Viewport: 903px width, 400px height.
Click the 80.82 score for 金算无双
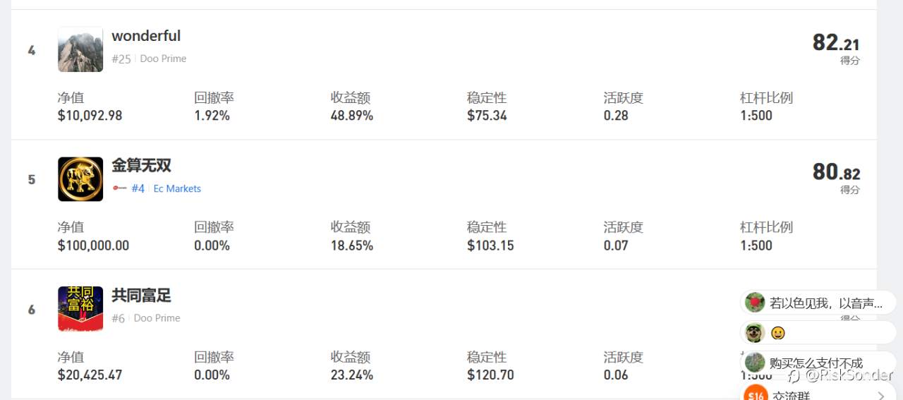coord(836,172)
